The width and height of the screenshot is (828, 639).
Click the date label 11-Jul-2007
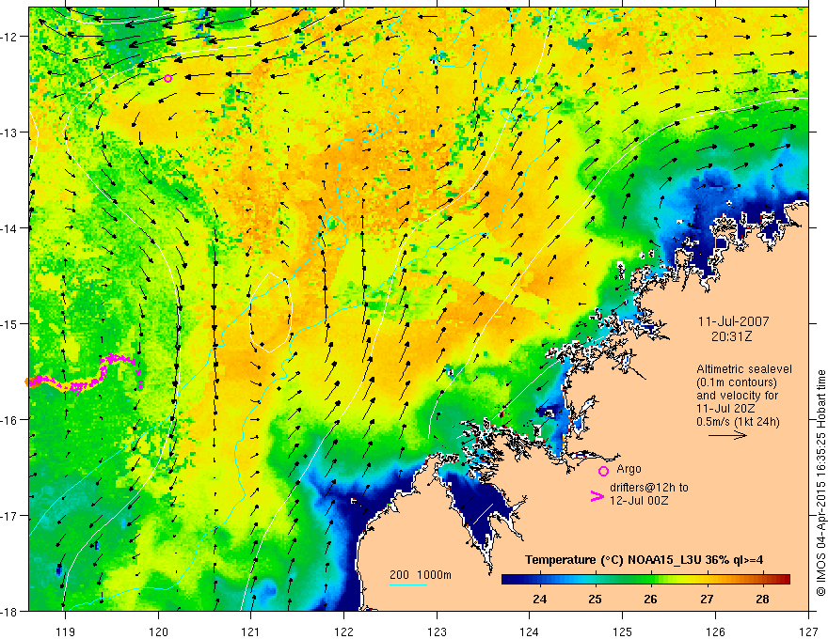[x=734, y=321]
